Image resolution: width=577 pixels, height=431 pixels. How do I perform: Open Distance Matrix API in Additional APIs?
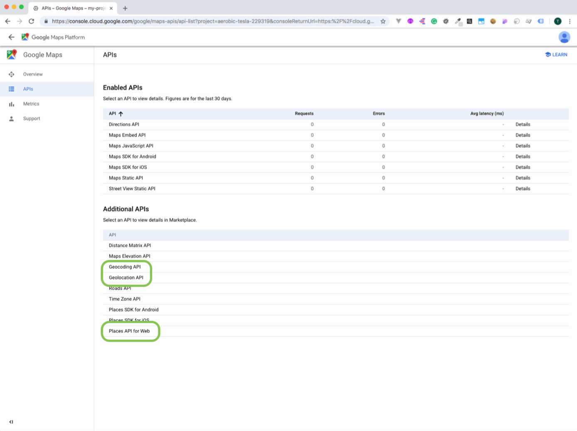tap(130, 245)
